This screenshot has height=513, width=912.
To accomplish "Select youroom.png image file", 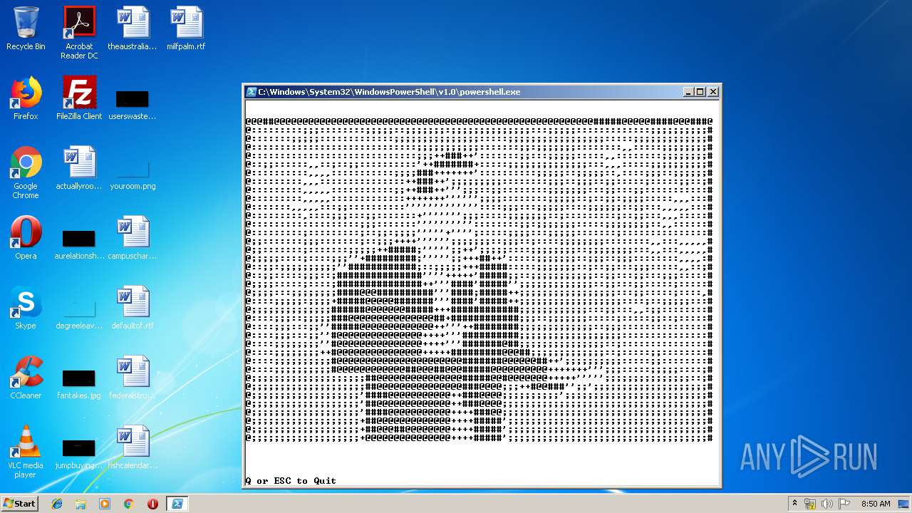I will point(133,175).
